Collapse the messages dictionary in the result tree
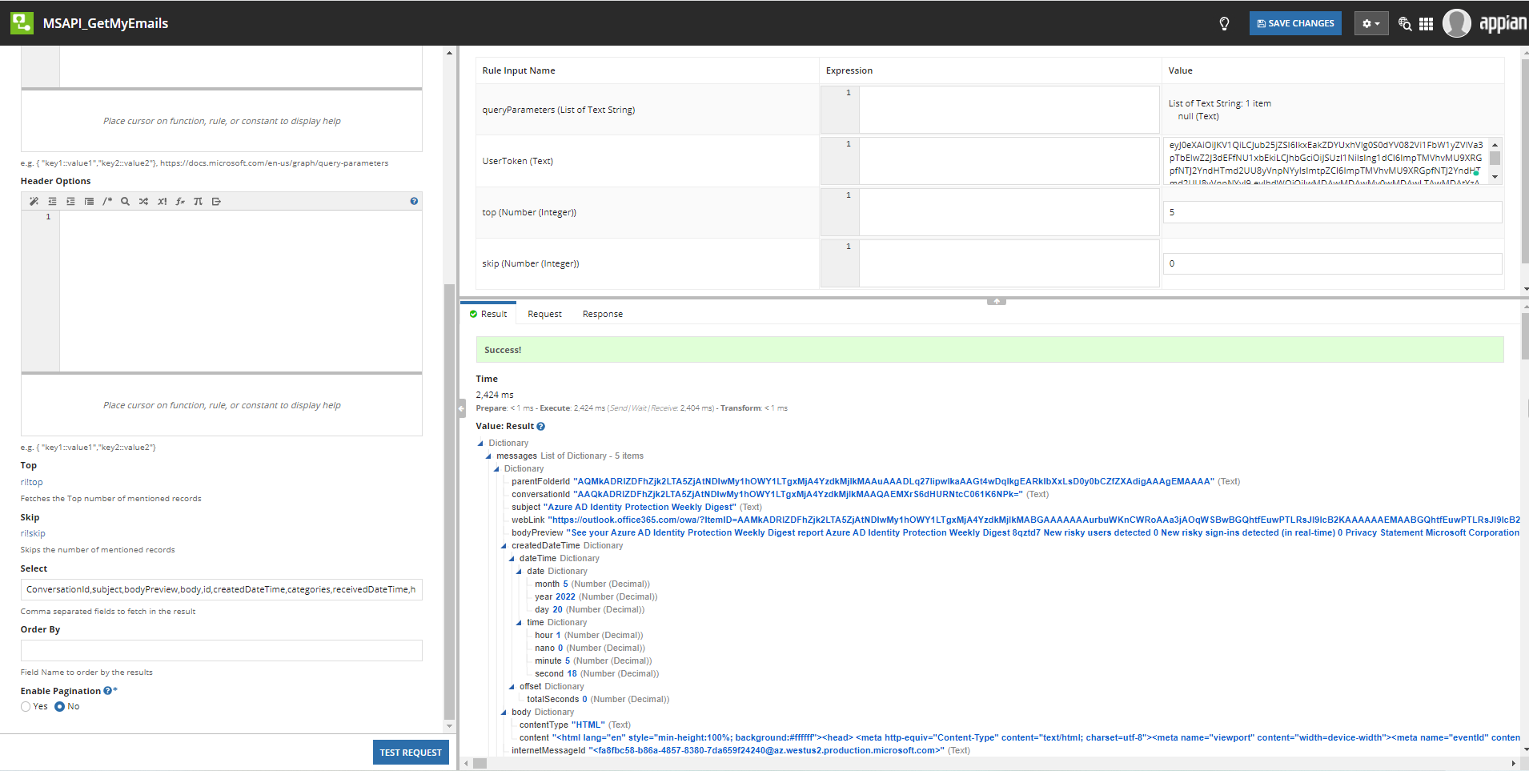 click(x=488, y=456)
